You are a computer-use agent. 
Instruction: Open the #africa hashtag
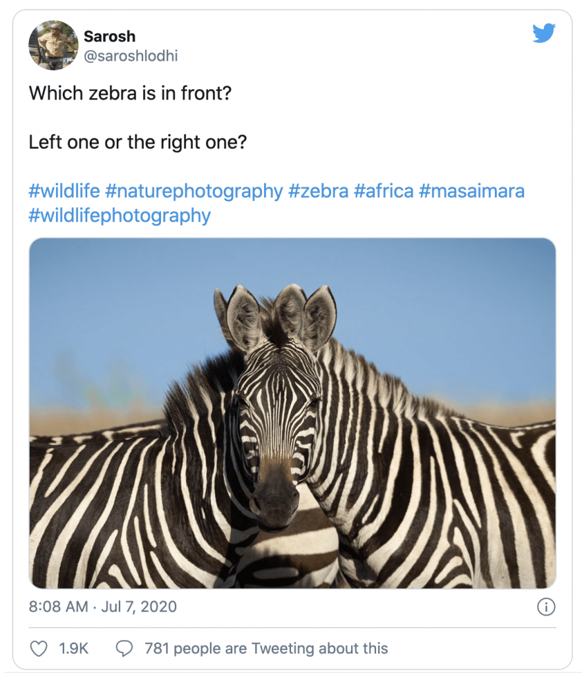(x=383, y=191)
